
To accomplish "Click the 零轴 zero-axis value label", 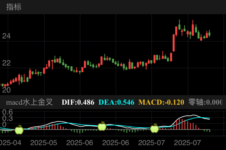I will (205, 102).
